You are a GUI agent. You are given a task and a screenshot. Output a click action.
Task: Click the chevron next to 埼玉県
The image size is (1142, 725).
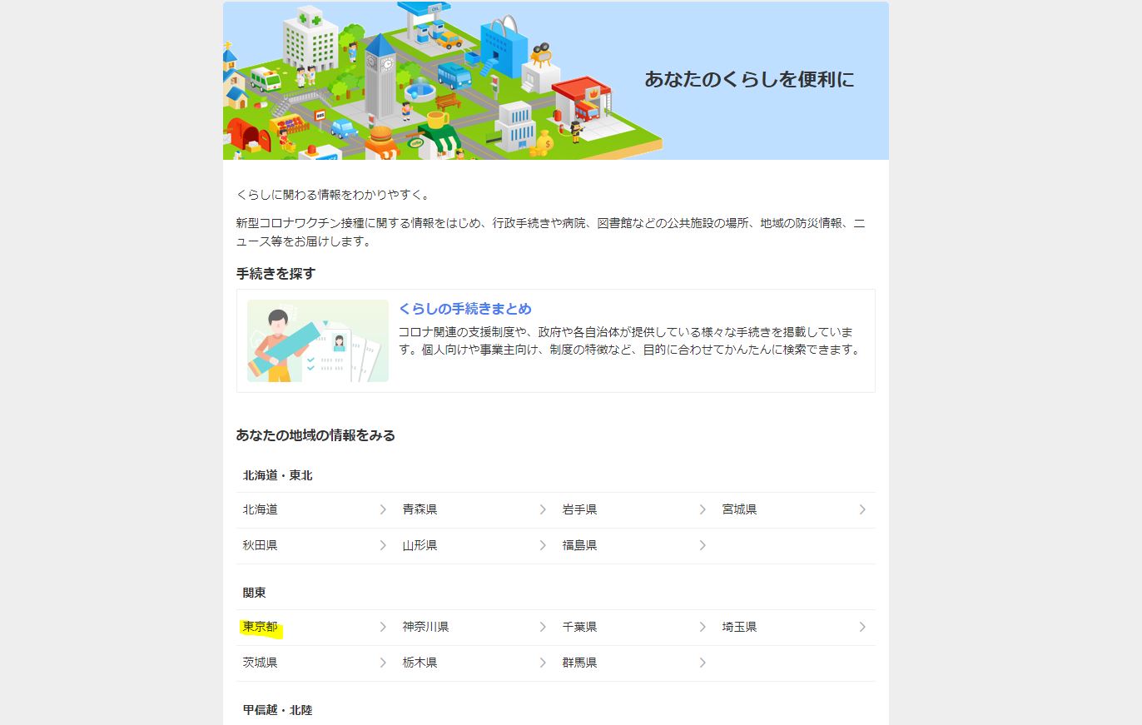(x=862, y=627)
